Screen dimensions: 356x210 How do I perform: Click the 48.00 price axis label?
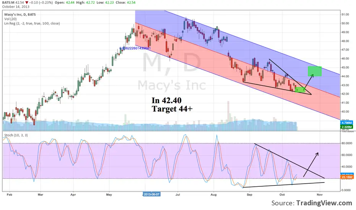pyautogui.click(x=345, y=41)
